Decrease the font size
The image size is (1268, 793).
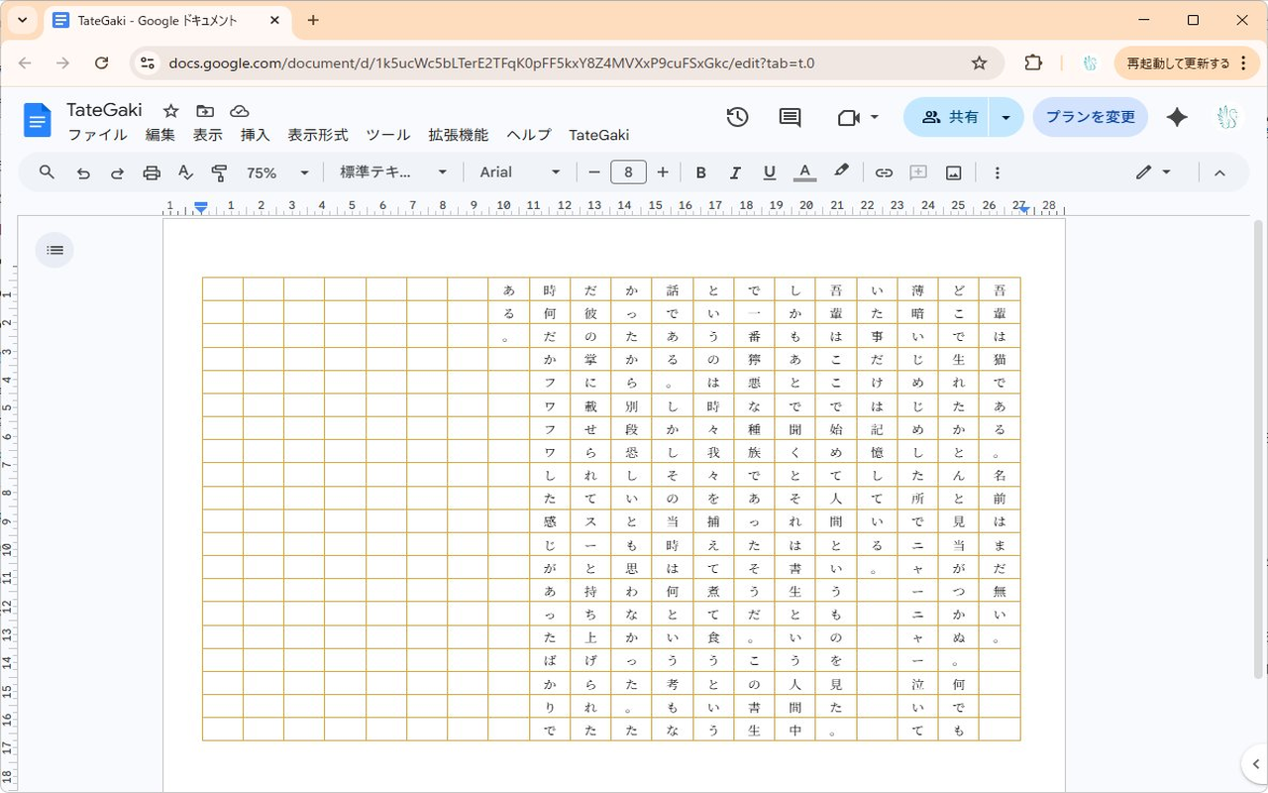(x=594, y=172)
